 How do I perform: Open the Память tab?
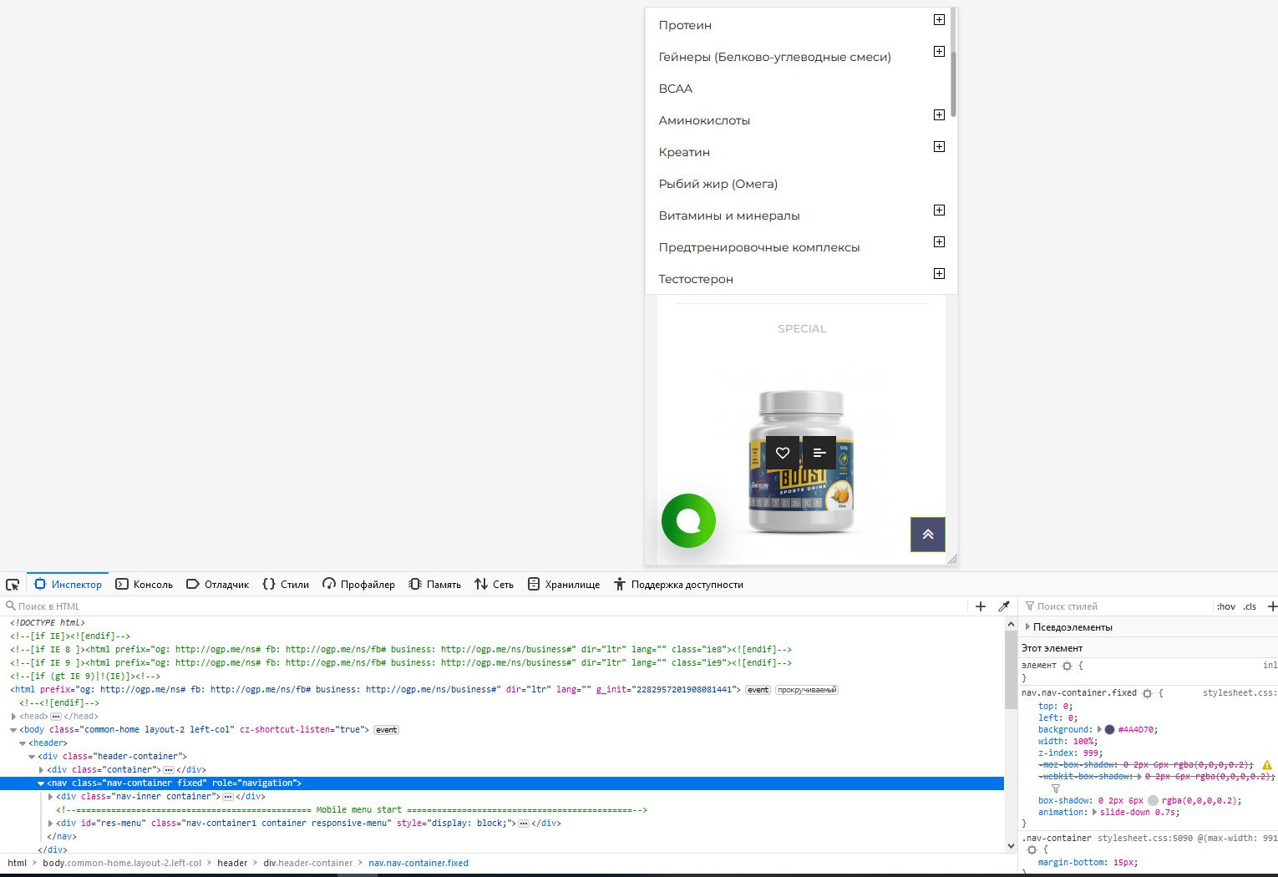coord(434,585)
